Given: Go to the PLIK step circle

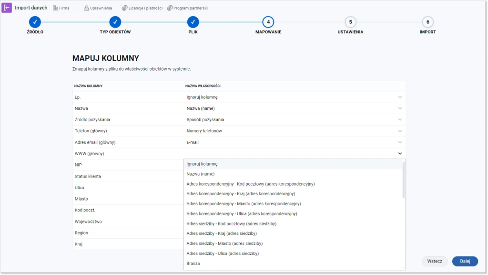Looking at the screenshot, I should coord(193,22).
